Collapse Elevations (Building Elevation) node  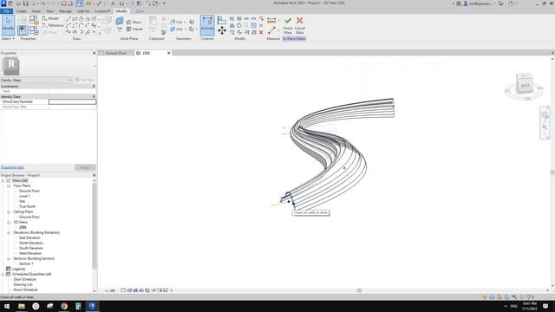[x=9, y=233]
